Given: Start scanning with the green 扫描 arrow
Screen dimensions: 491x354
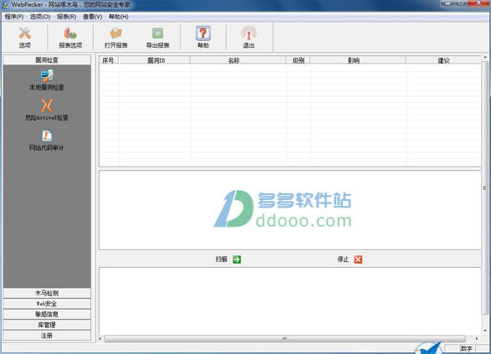Looking at the screenshot, I should pyautogui.click(x=237, y=259).
